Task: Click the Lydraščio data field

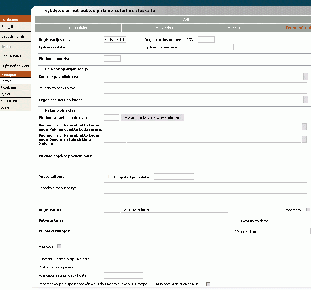Action: (115, 47)
